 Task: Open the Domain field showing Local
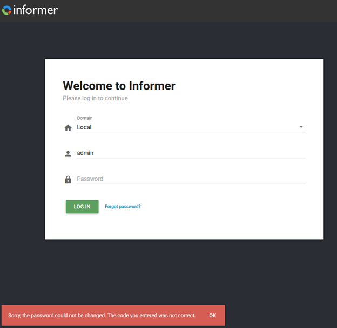click(x=184, y=127)
